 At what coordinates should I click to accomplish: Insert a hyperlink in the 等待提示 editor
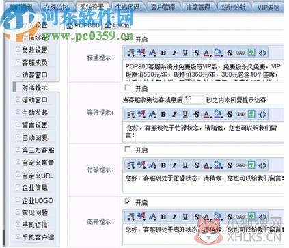[x=240, y=114]
